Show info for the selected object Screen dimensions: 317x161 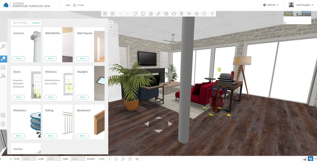coord(116,159)
